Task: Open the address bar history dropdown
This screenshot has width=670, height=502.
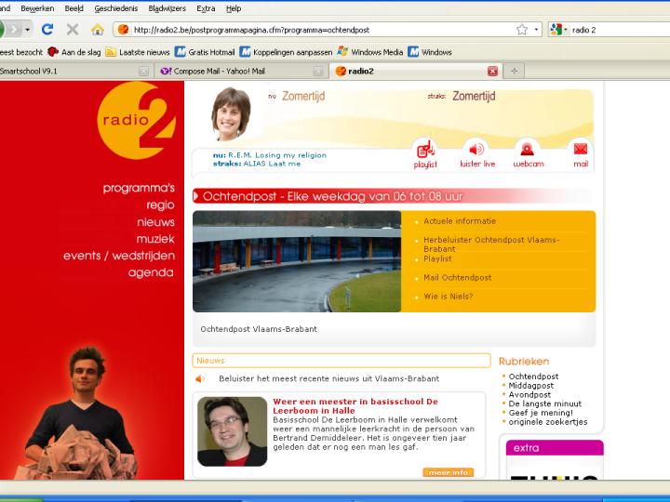Action: point(536,30)
